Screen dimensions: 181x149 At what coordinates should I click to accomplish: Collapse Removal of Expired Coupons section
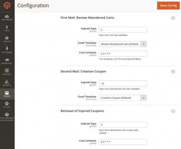tap(173, 111)
